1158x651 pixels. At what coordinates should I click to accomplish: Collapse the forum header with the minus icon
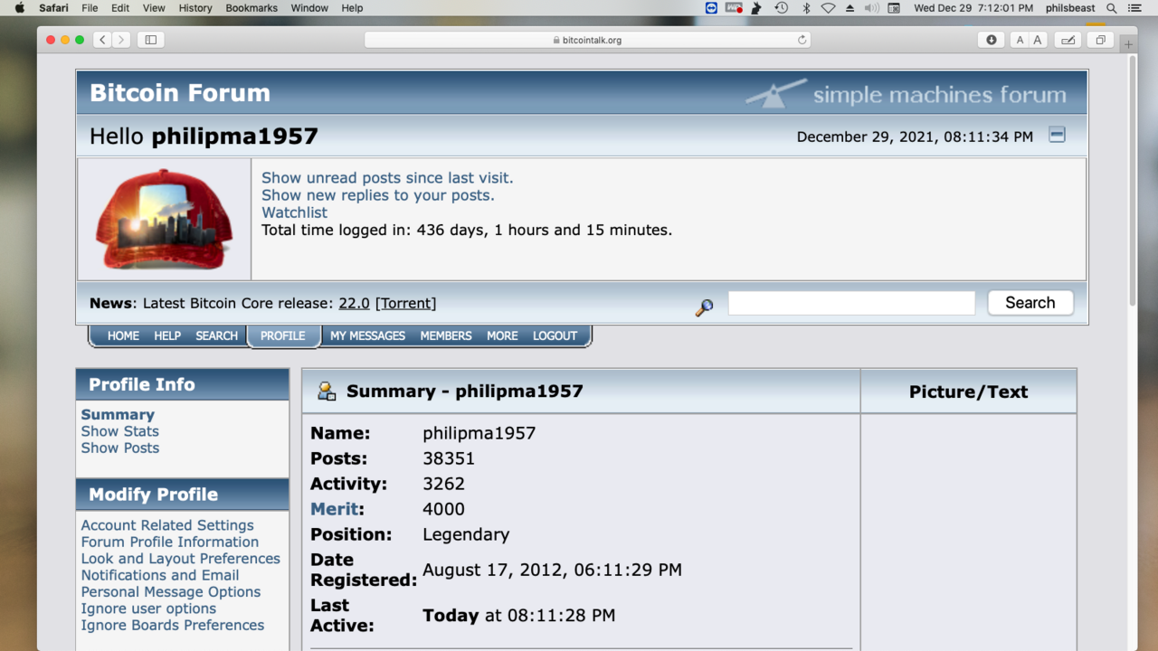(x=1057, y=135)
